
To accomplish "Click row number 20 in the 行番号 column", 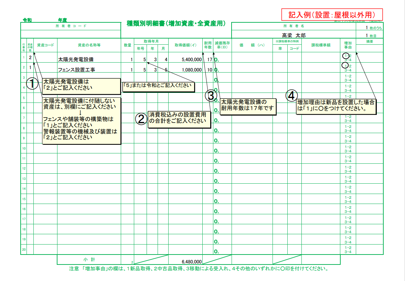I will [x=24, y=249].
